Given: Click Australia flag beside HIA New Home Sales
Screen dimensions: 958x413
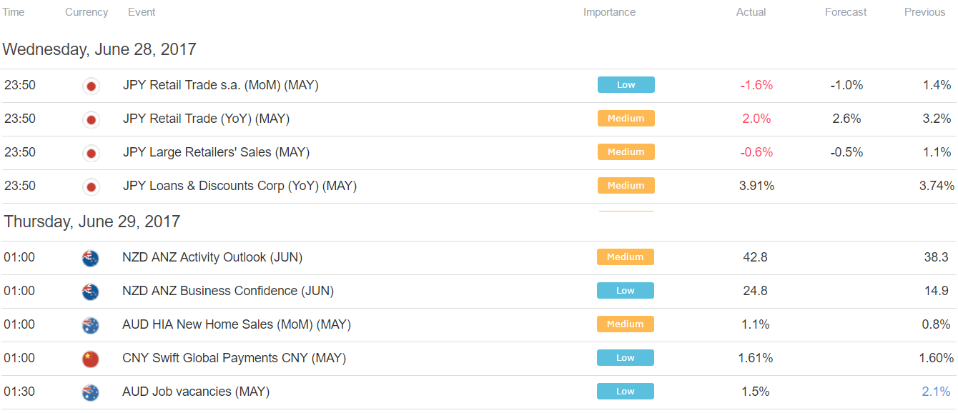Looking at the screenshot, I should tap(91, 325).
